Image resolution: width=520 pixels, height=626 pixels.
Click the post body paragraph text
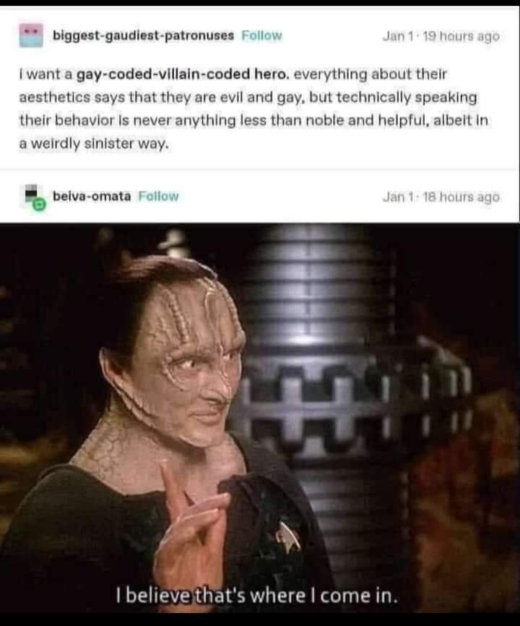253,108
